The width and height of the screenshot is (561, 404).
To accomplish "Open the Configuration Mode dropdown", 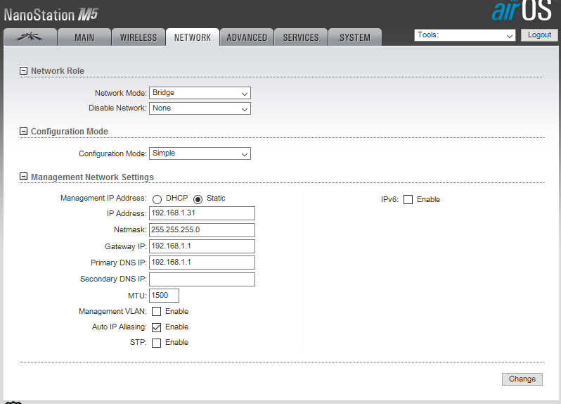I will (200, 153).
